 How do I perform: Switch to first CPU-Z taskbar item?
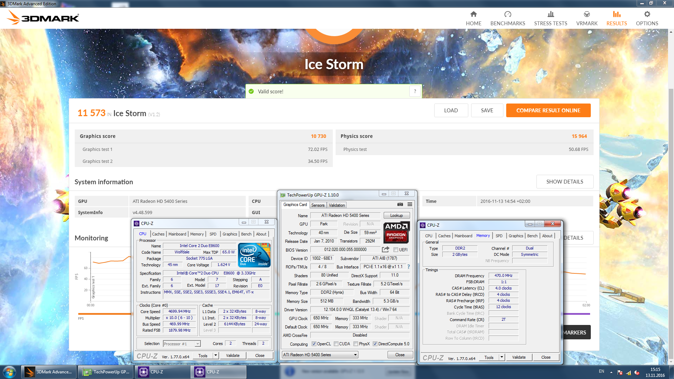coord(163,372)
